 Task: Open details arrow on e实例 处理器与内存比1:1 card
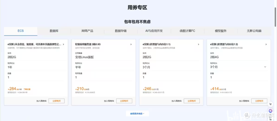point(198,44)
